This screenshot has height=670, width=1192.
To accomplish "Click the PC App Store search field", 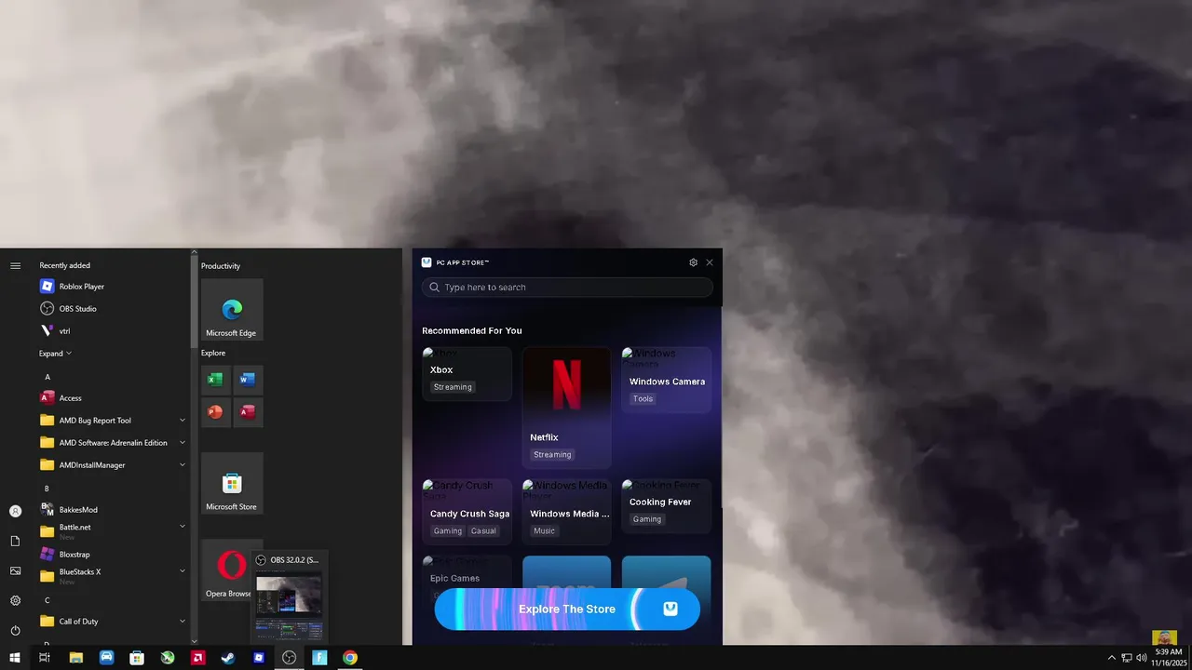I will pyautogui.click(x=567, y=288).
